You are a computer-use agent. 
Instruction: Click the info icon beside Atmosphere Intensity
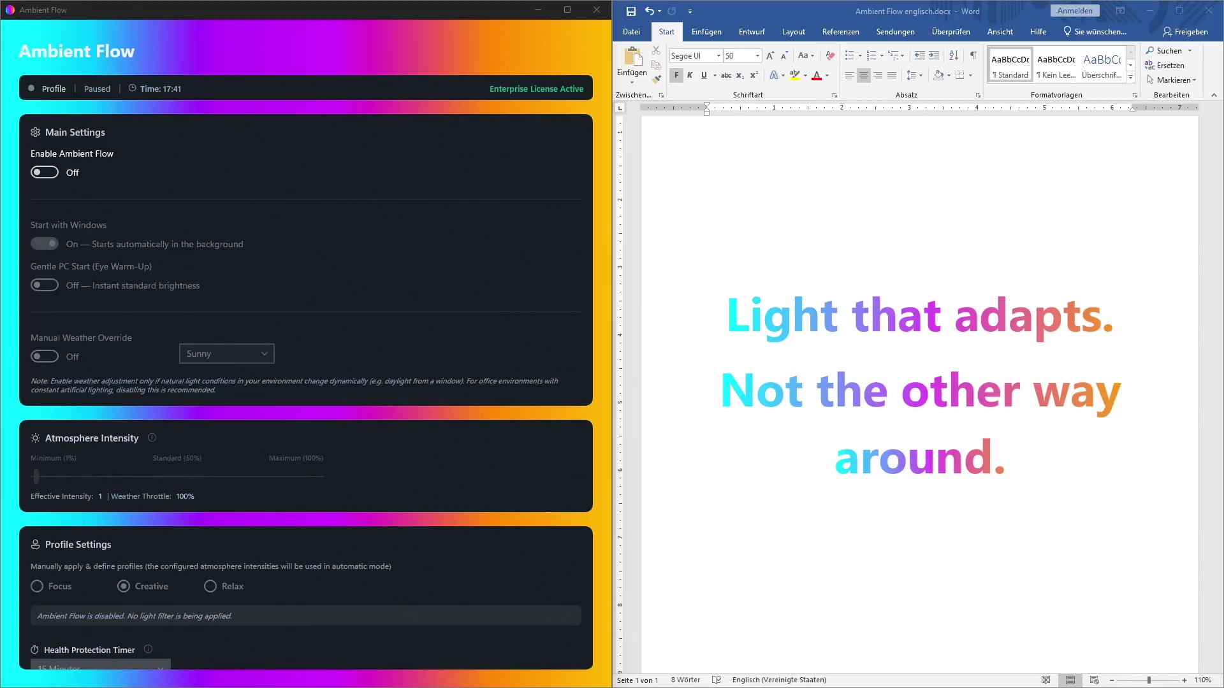pos(152,438)
